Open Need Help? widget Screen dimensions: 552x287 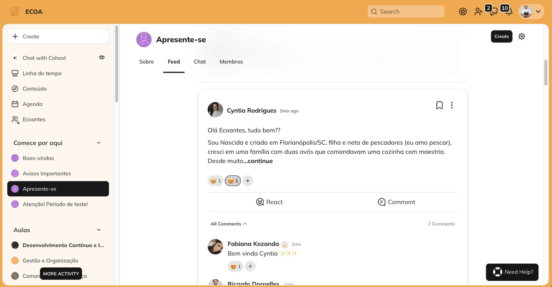512,272
